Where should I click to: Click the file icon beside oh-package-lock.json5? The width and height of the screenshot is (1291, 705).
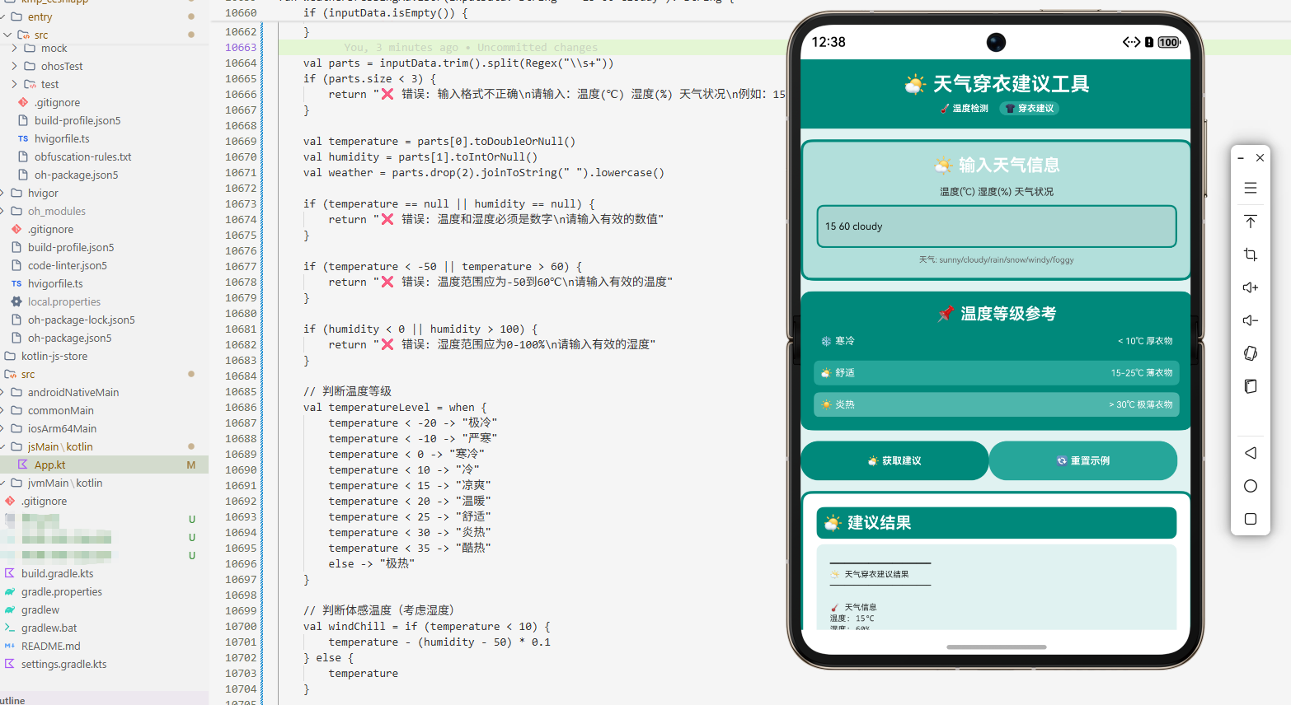click(x=16, y=320)
